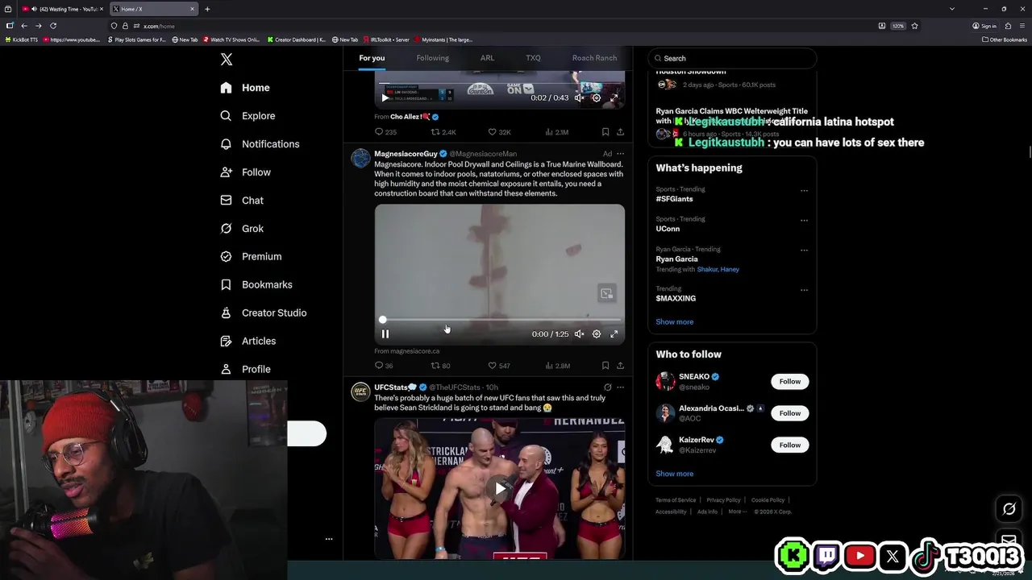Image resolution: width=1032 pixels, height=580 pixels.
Task: Open Bookmarks in the sidebar
Action: click(x=256, y=285)
